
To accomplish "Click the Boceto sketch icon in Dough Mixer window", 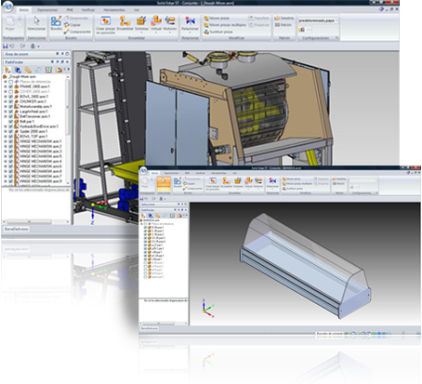I will click(56, 23).
